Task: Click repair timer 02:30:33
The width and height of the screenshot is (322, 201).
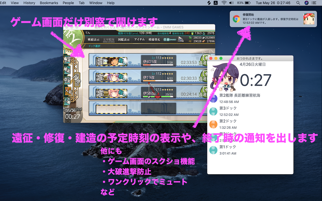Action: pyautogui.click(x=189, y=78)
